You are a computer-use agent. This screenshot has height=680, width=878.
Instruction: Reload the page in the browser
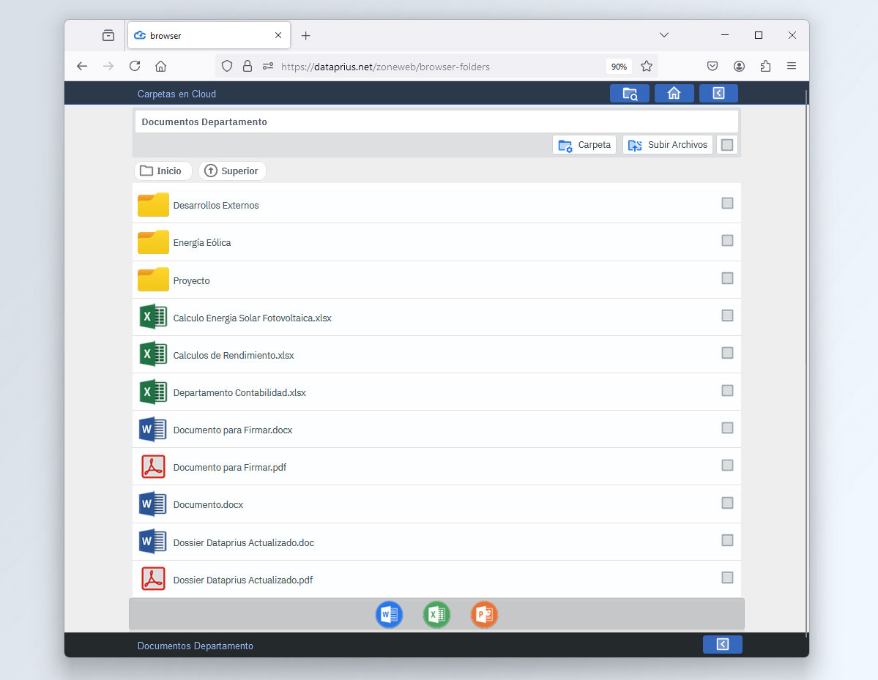click(x=135, y=66)
